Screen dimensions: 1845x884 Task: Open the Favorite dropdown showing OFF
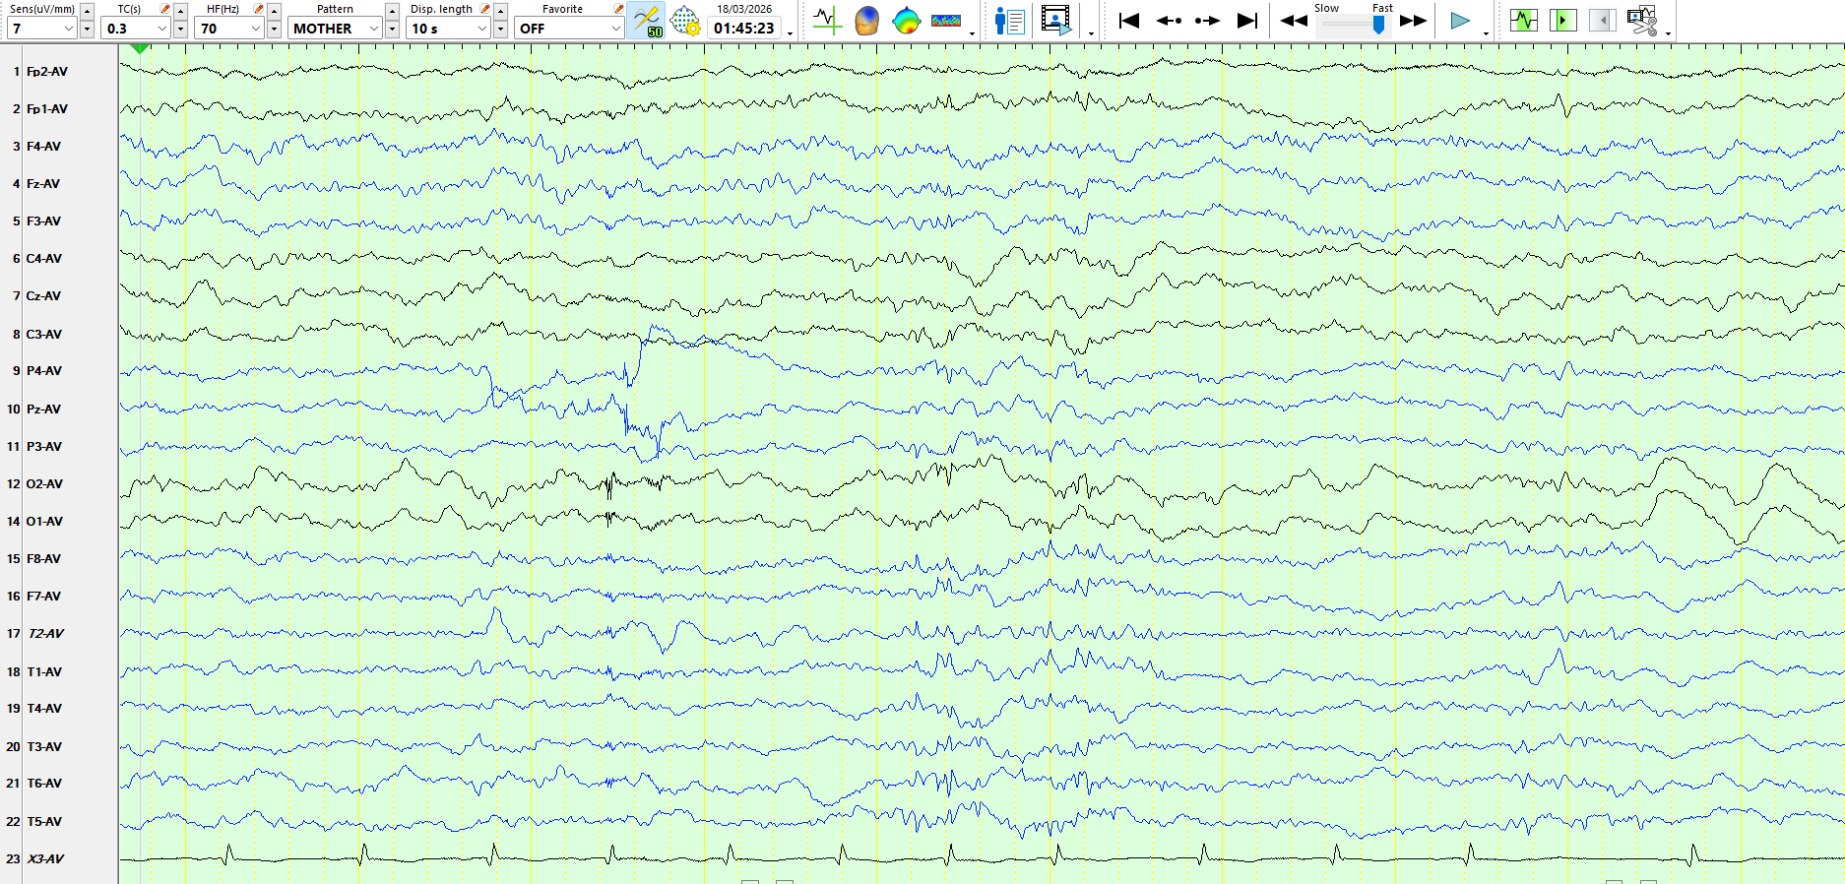tap(569, 29)
